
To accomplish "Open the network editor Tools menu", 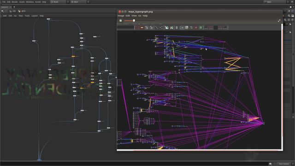I will point(27,16).
